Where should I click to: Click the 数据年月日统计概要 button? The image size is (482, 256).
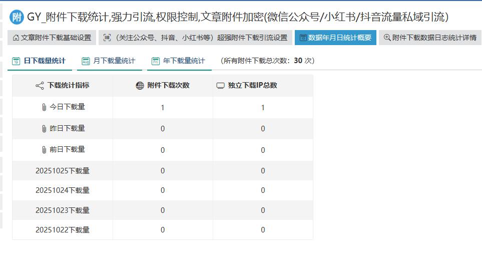tap(339, 38)
